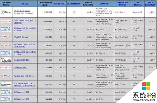
Task: Click the Oracle logo beside Sun Server X2-8
Action: [6, 67]
